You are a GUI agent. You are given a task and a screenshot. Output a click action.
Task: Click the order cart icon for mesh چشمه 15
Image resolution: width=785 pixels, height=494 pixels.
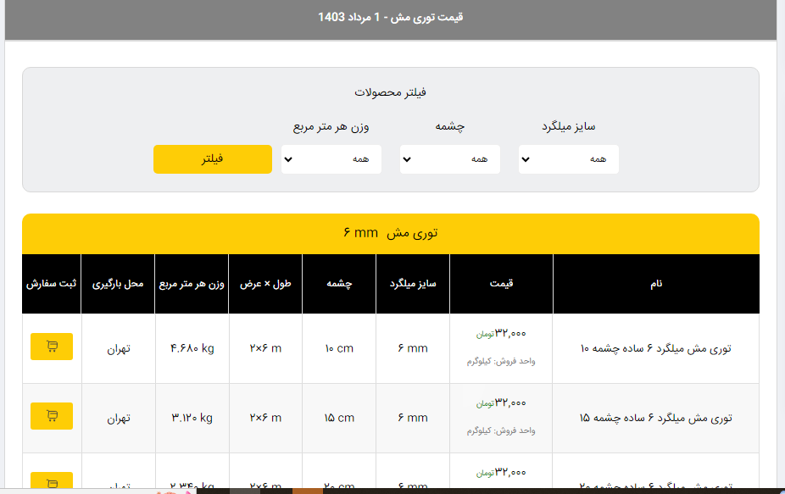(52, 416)
